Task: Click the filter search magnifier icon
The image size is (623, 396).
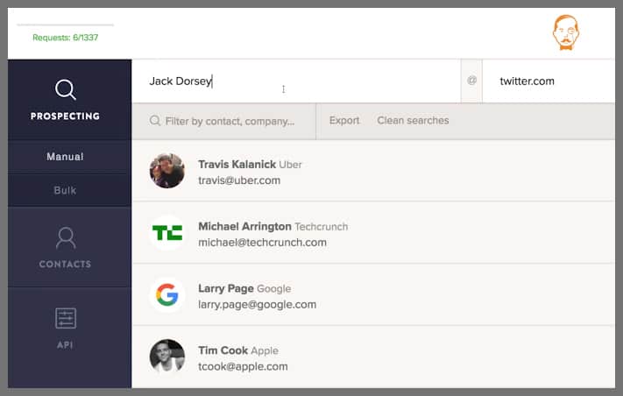Action: (x=155, y=121)
